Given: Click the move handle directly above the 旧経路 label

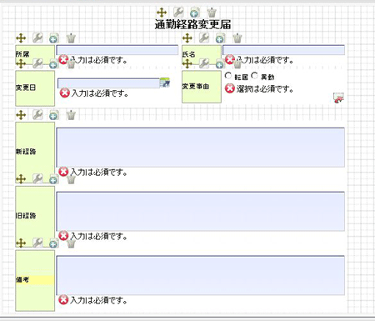Looking at the screenshot, I should pyautogui.click(x=21, y=179).
